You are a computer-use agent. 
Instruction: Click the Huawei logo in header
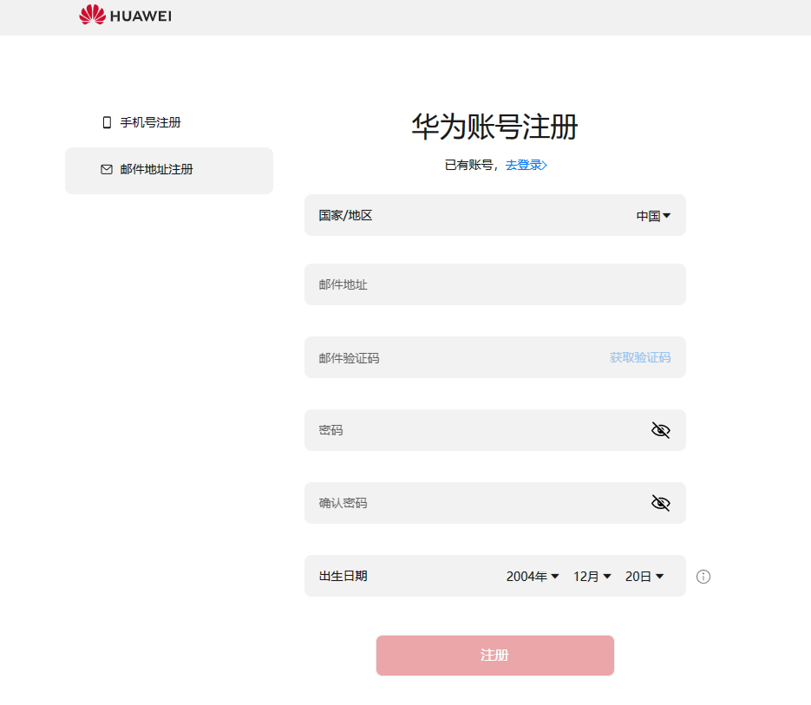point(125,15)
